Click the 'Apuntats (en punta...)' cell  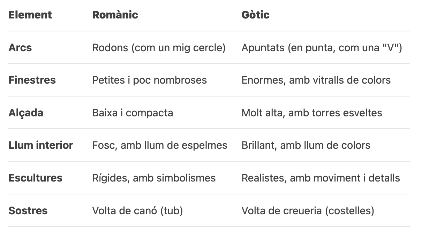[x=322, y=47]
